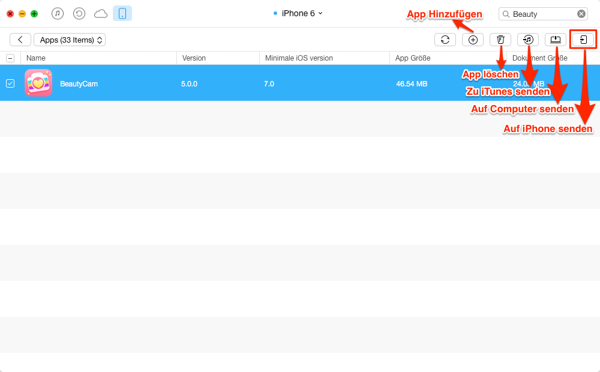Image resolution: width=600 pixels, height=372 pixels.
Task: Send app to iTunes icon button
Action: pos(528,40)
